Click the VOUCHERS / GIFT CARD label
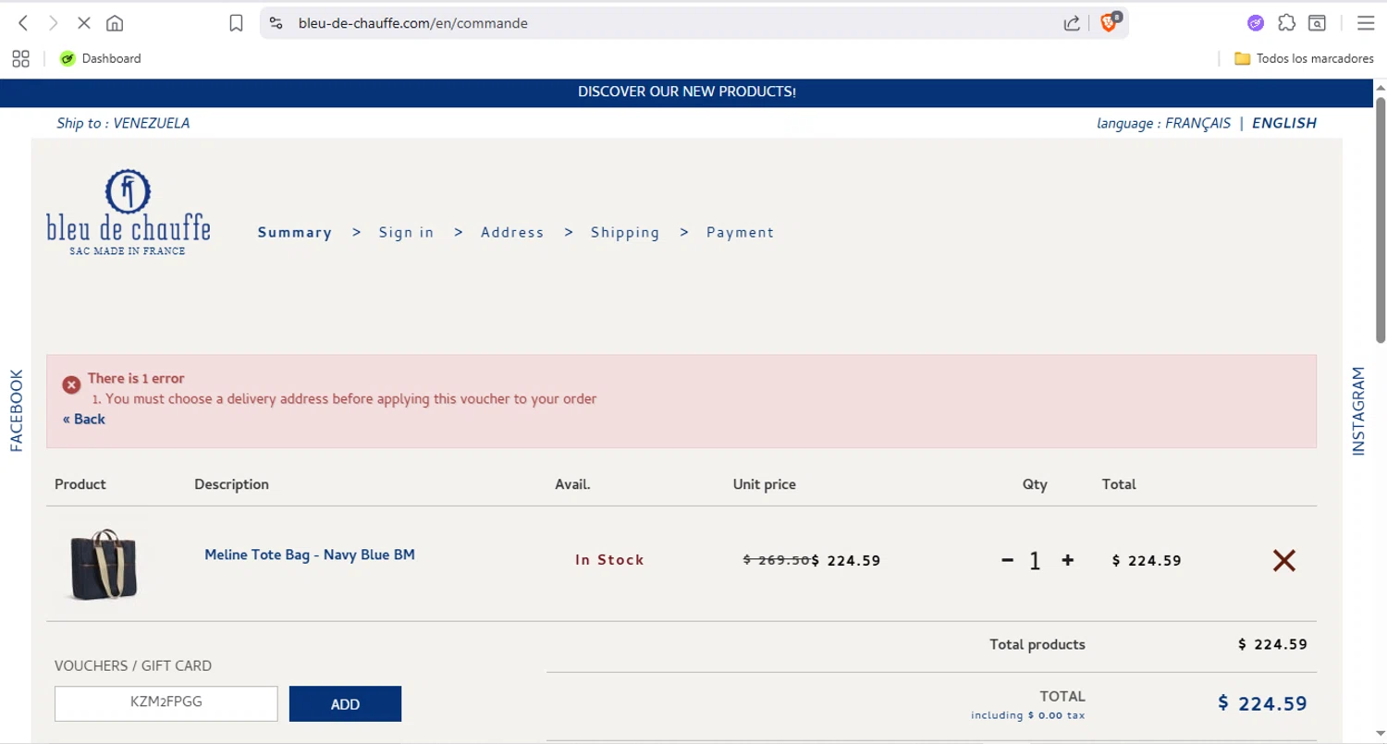 pos(133,665)
